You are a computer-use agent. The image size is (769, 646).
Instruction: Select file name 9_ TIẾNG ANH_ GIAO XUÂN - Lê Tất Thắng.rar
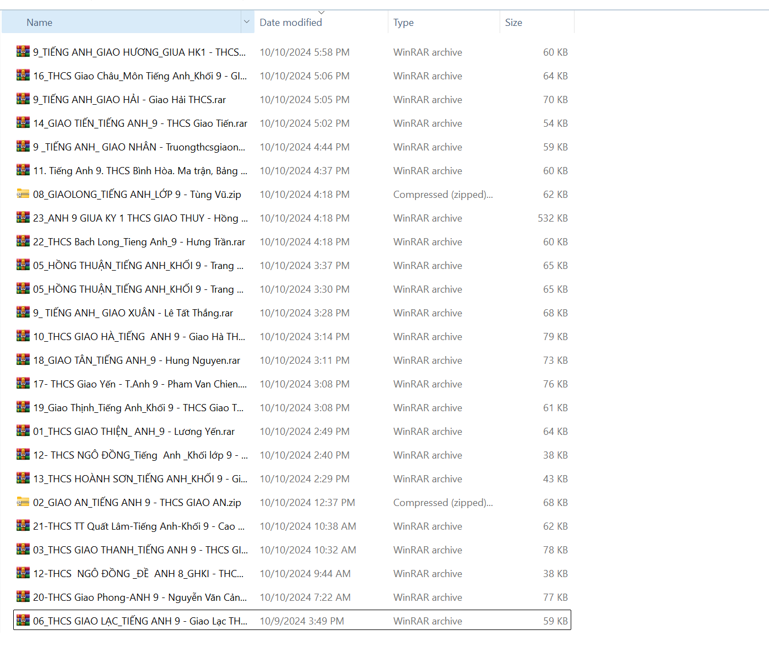pyautogui.click(x=133, y=313)
